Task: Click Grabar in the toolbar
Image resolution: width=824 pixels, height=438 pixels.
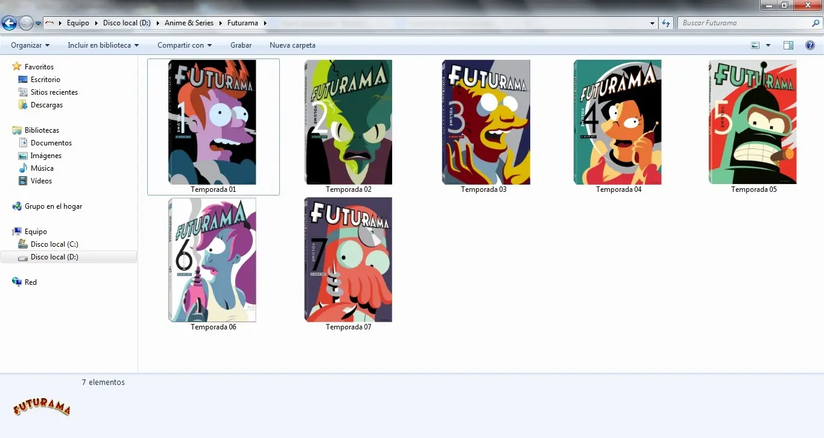Action: tap(241, 45)
